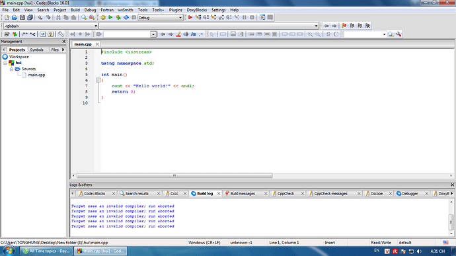Close the main.cpp editor tab
The height and width of the screenshot is (256, 456).
tap(97, 44)
